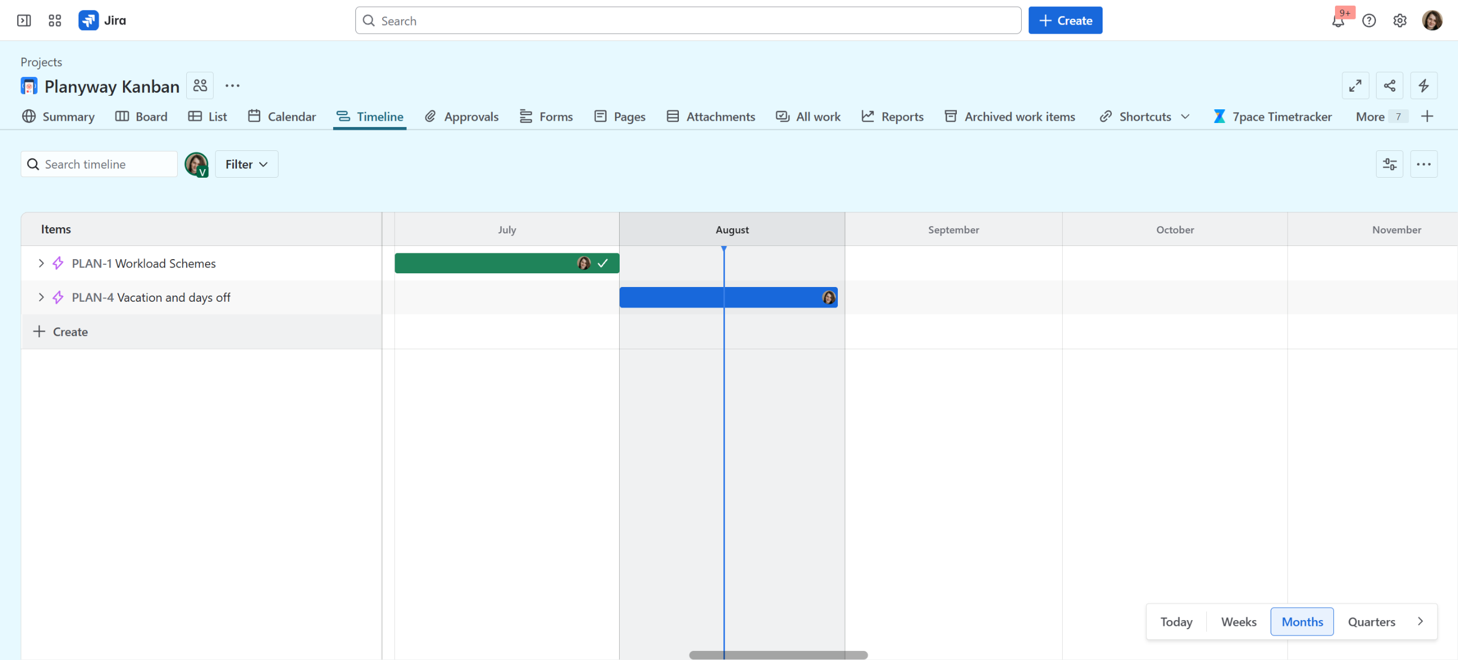The width and height of the screenshot is (1458, 660).
Task: Open the Filter dropdown
Action: tap(246, 164)
